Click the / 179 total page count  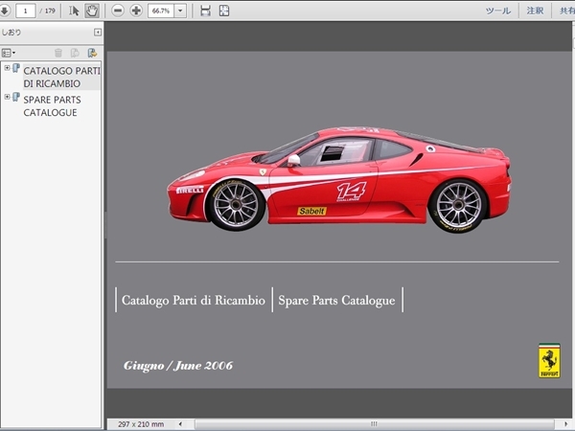click(48, 11)
